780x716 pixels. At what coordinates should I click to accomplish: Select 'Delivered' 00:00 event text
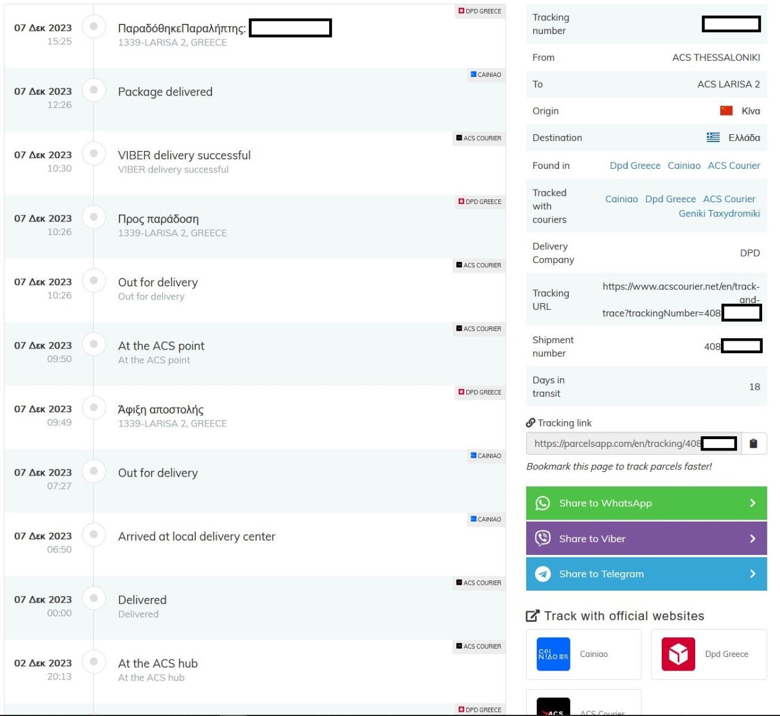click(142, 600)
